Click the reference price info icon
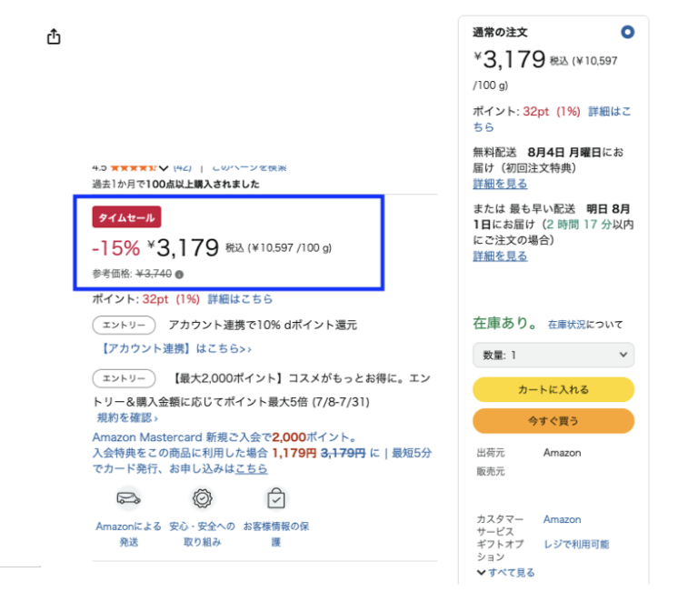Viewport: 698px width, 602px height. point(179,274)
